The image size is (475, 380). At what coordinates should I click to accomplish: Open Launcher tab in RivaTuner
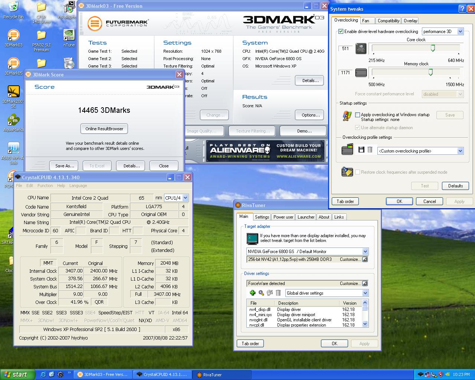click(x=306, y=217)
